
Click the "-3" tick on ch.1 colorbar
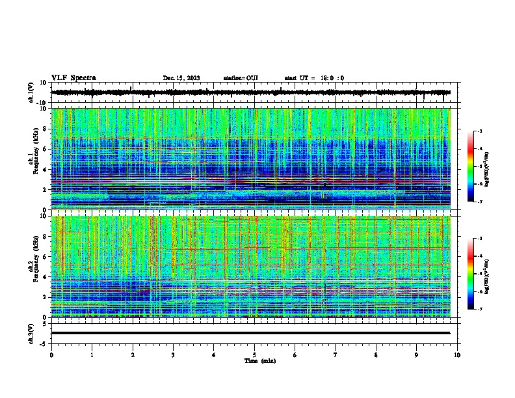click(x=480, y=131)
